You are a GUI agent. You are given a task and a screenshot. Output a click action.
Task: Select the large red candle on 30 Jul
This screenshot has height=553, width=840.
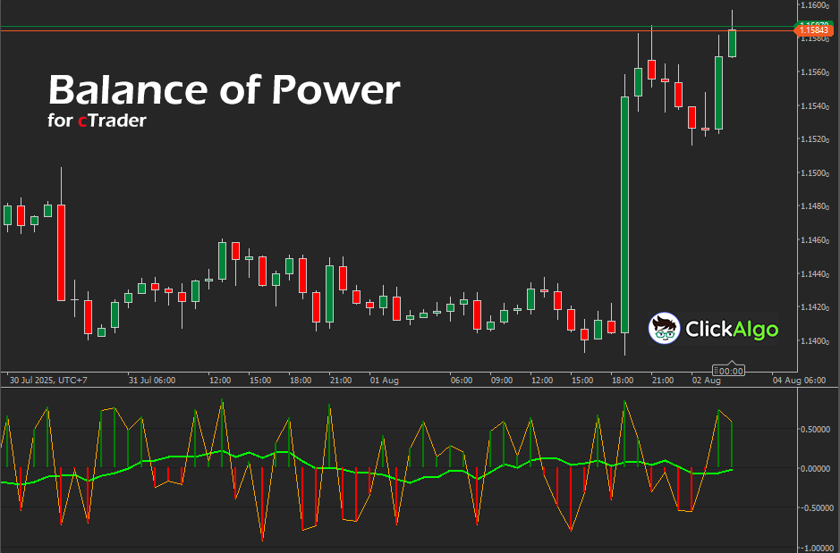(62, 253)
